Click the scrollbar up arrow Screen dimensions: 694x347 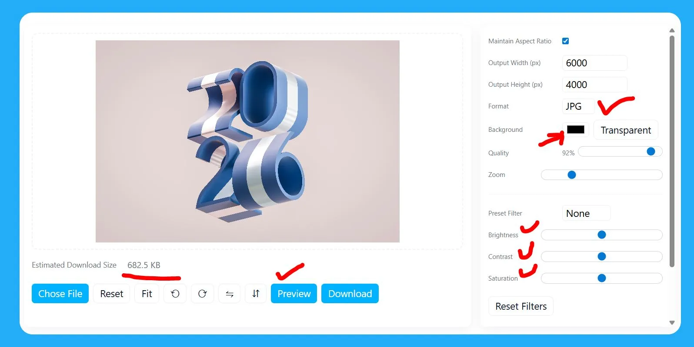coord(672,30)
